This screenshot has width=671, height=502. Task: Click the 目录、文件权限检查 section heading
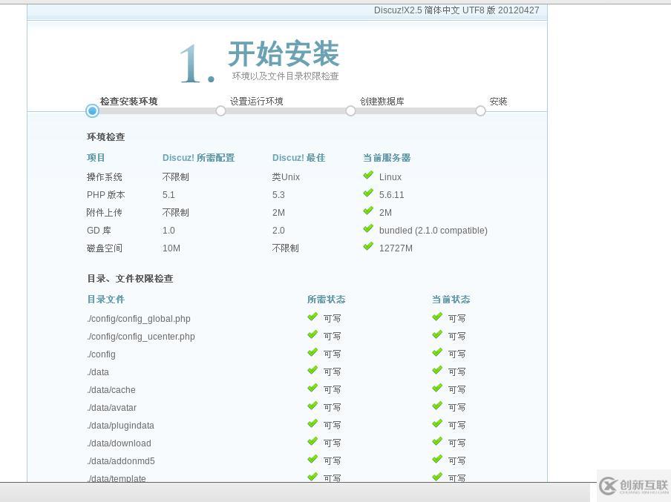130,279
